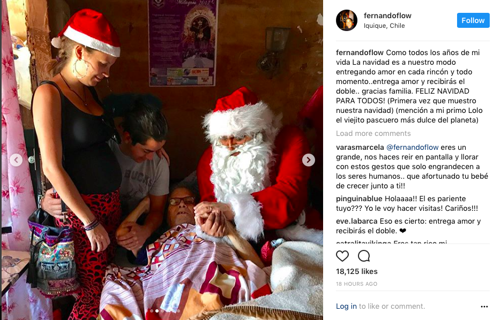Open the Iquique, Chile location link
This screenshot has height=320, width=501.
pyautogui.click(x=384, y=26)
